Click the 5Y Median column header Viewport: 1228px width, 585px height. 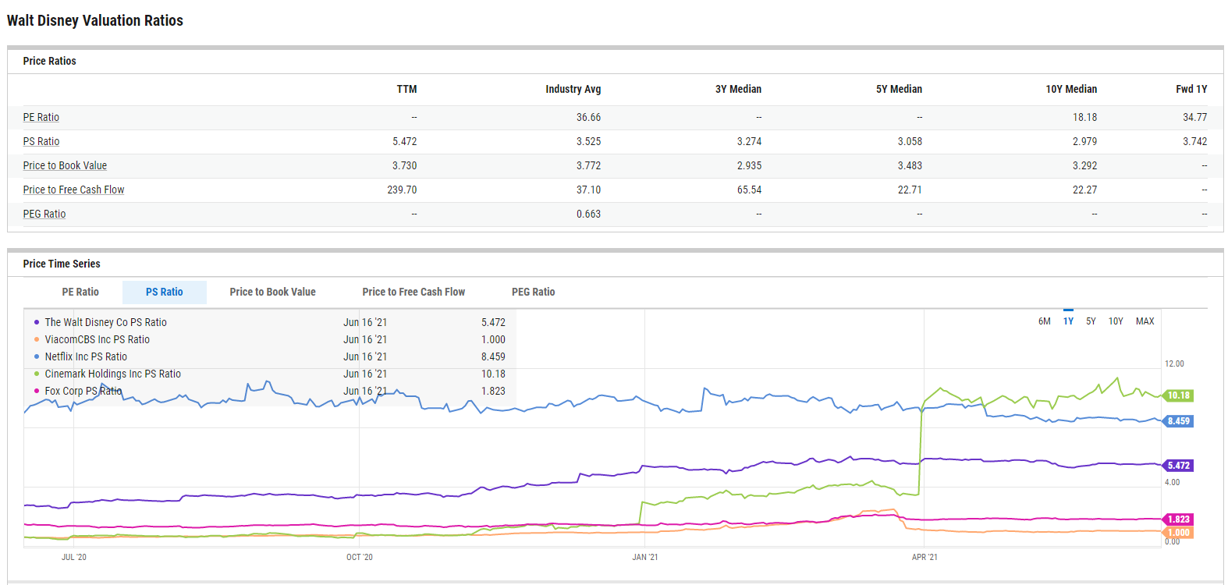pos(899,89)
